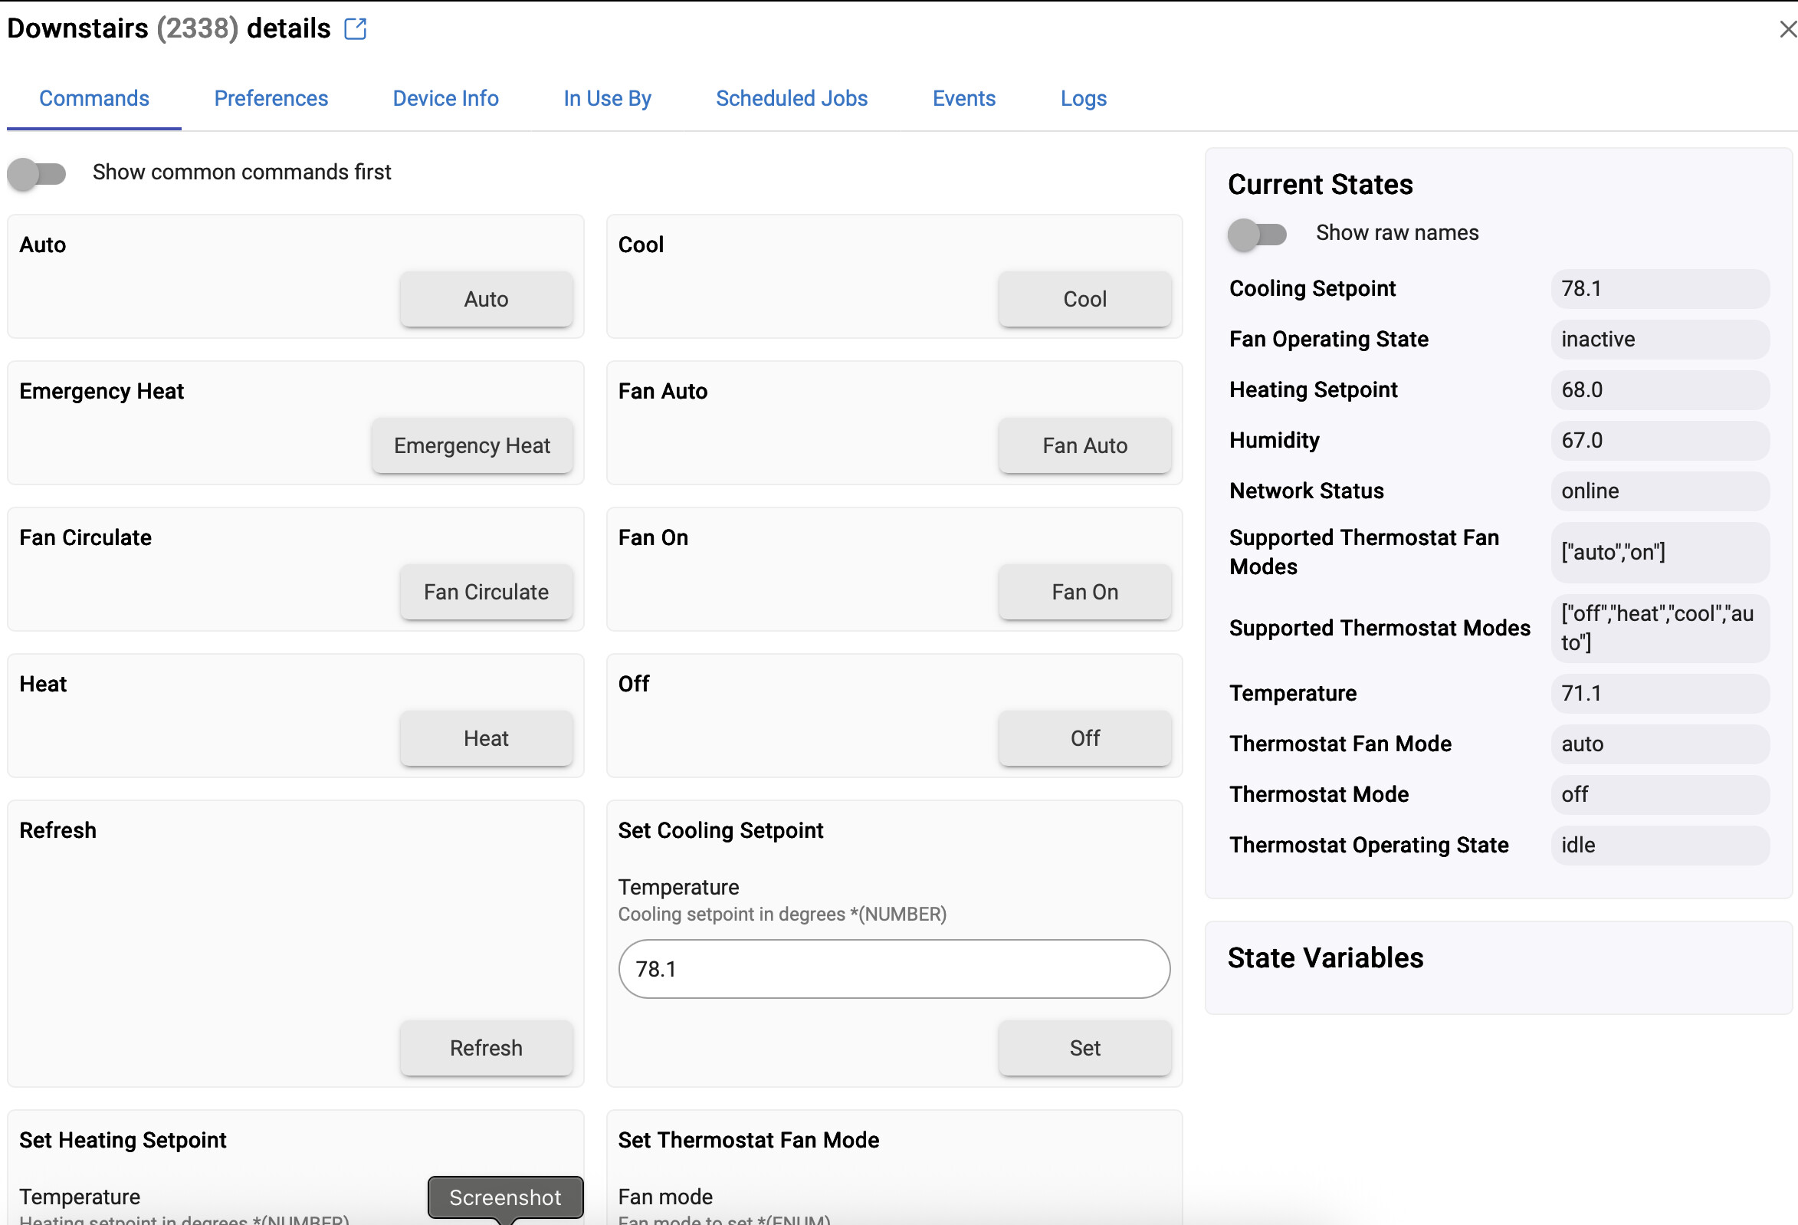The width and height of the screenshot is (1798, 1225).
Task: Click the Heating Setpoint value 68.0
Action: [1659, 389]
